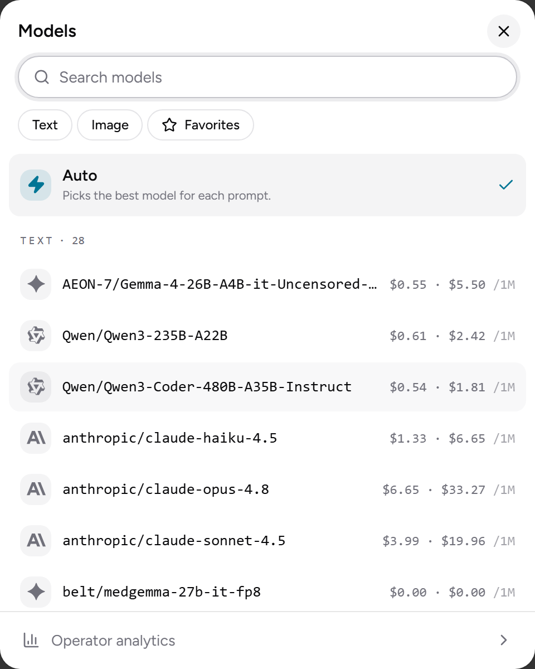Click the Anthropic logo beside claude-opus-4.8
The width and height of the screenshot is (535, 669).
(36, 489)
